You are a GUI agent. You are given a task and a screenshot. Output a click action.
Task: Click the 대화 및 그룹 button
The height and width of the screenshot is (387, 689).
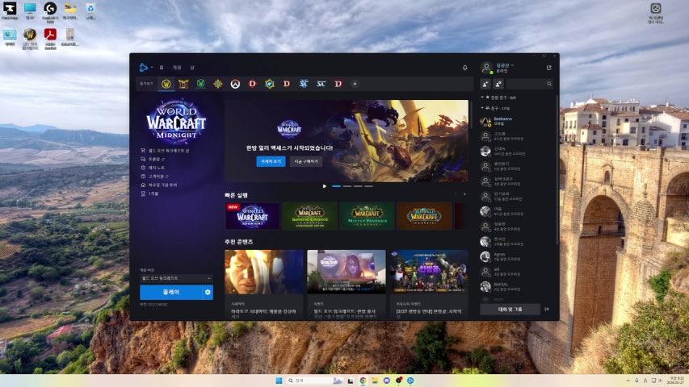click(x=510, y=309)
